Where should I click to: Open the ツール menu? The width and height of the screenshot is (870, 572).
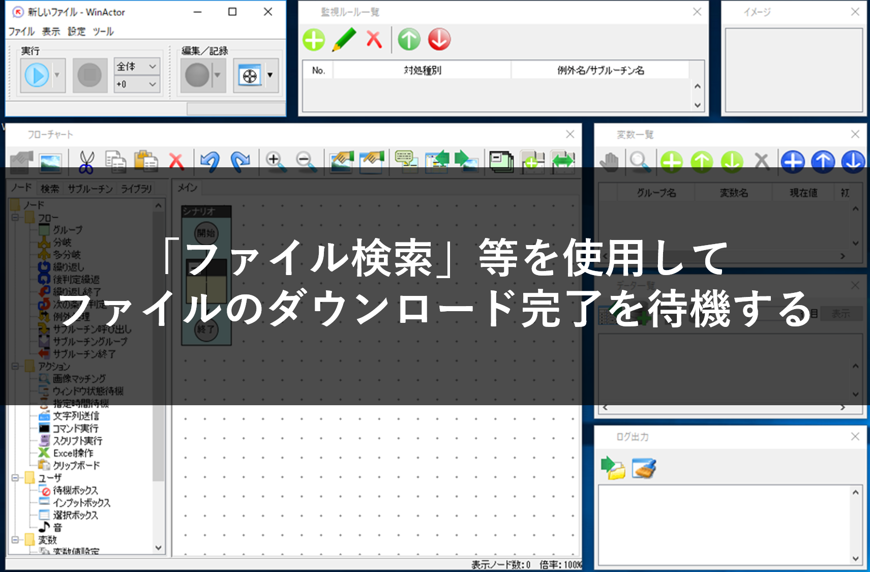coord(103,32)
